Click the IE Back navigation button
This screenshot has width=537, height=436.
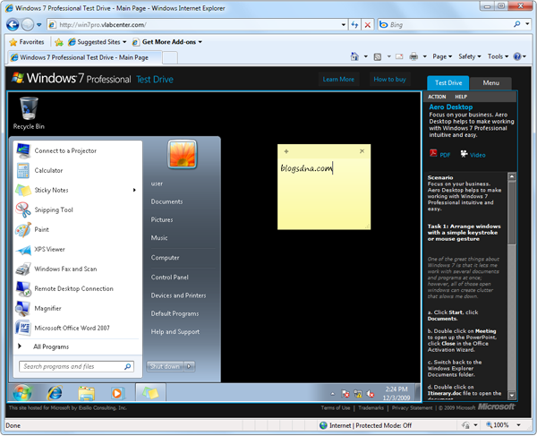(13, 25)
